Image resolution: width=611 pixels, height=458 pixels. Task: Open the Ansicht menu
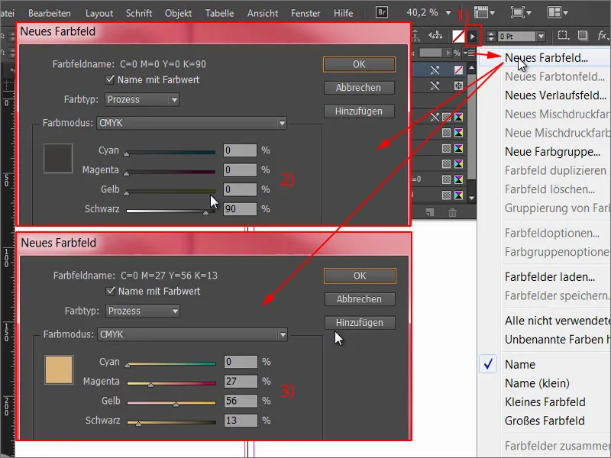click(x=263, y=13)
